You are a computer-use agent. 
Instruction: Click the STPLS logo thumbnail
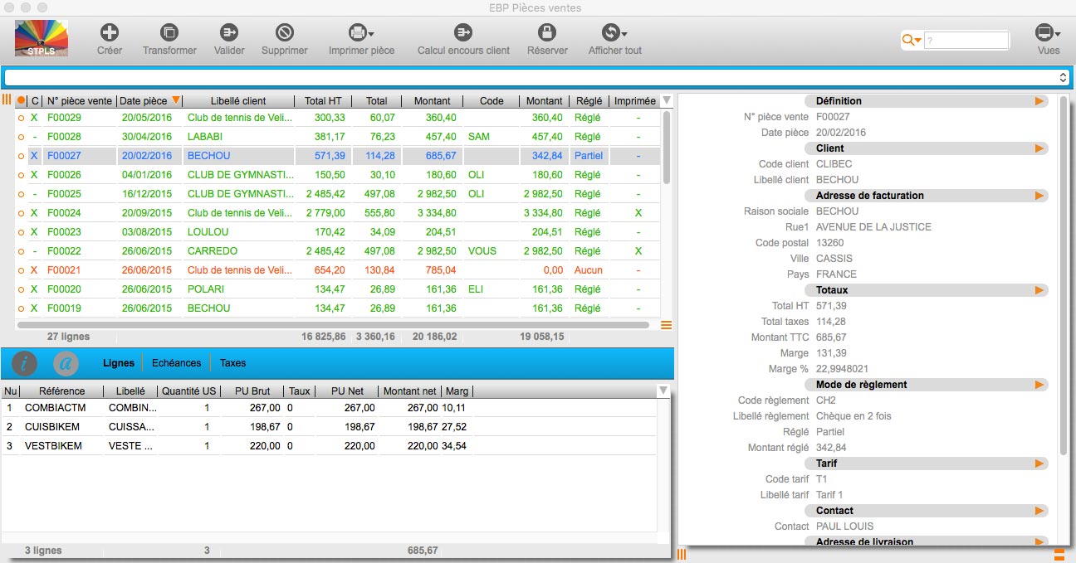tap(42, 38)
